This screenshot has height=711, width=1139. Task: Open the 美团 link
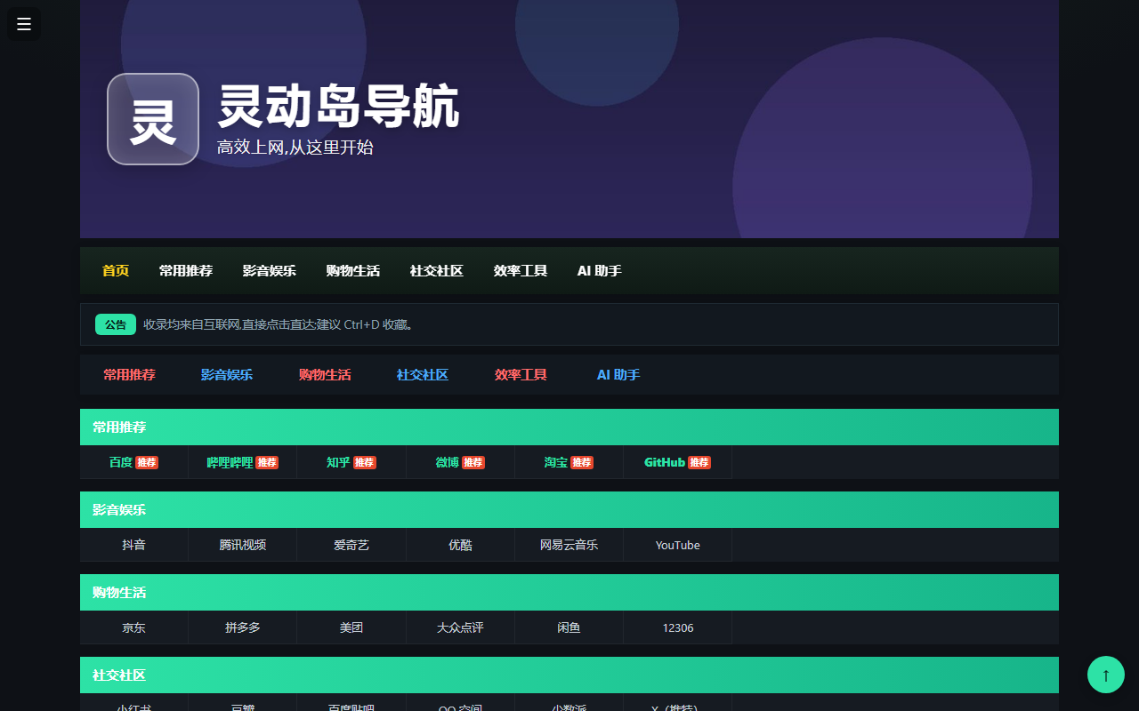[351, 627]
